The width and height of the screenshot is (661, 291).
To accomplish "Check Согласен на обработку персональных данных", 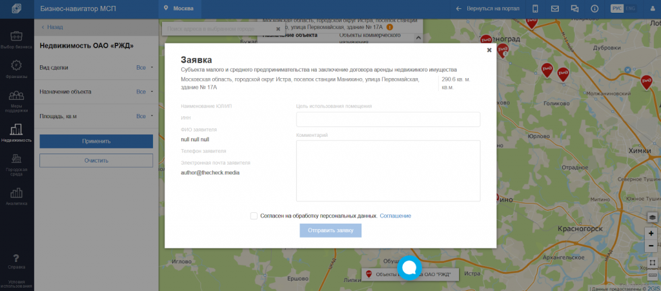I will coord(254,216).
